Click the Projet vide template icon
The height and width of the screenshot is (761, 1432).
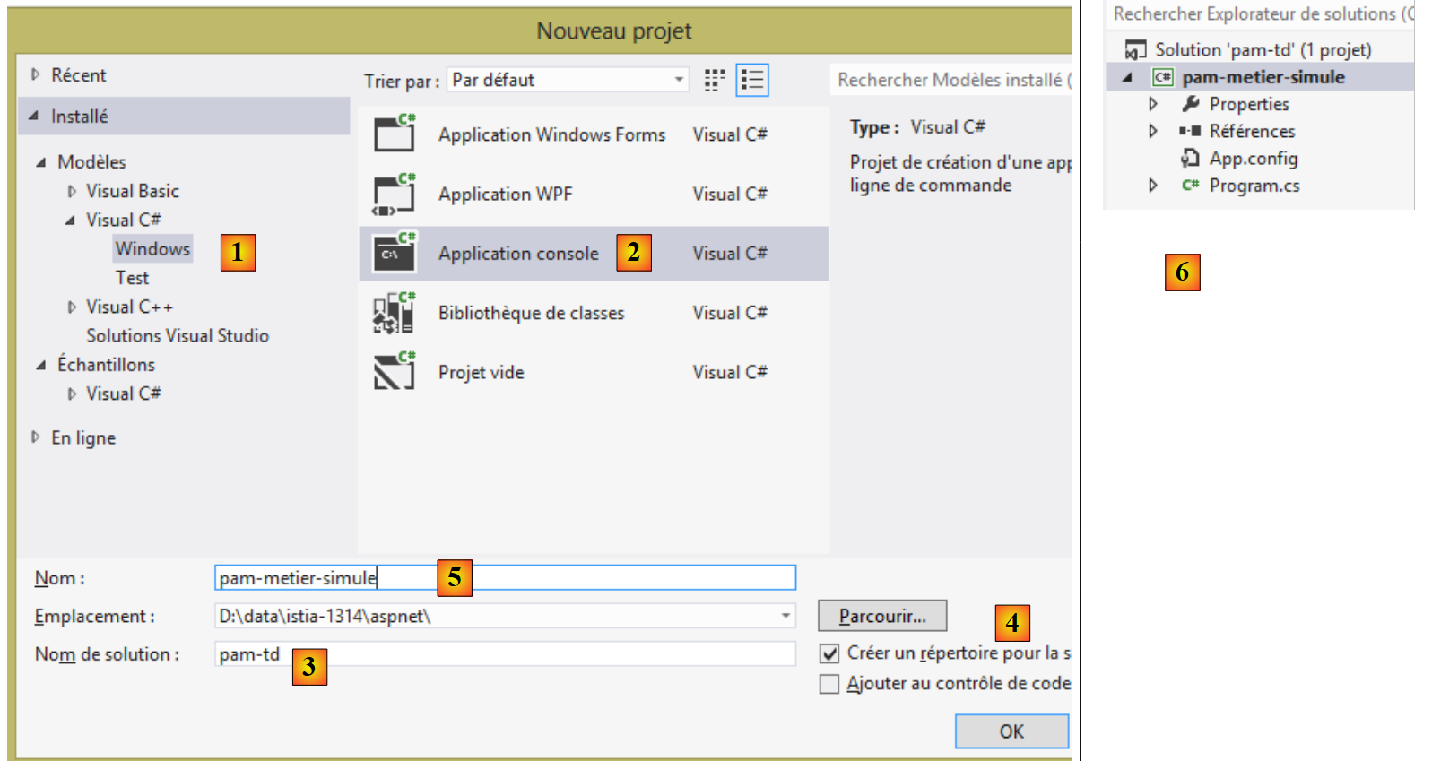tap(394, 372)
